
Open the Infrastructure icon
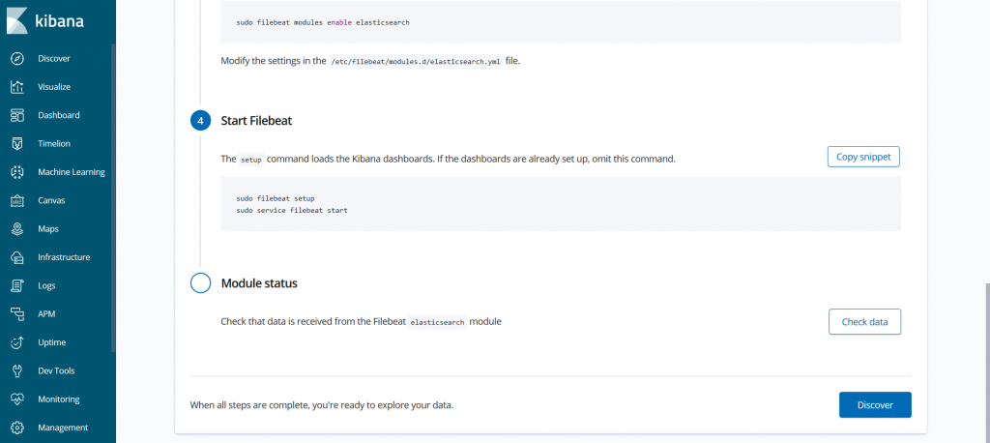point(17,257)
